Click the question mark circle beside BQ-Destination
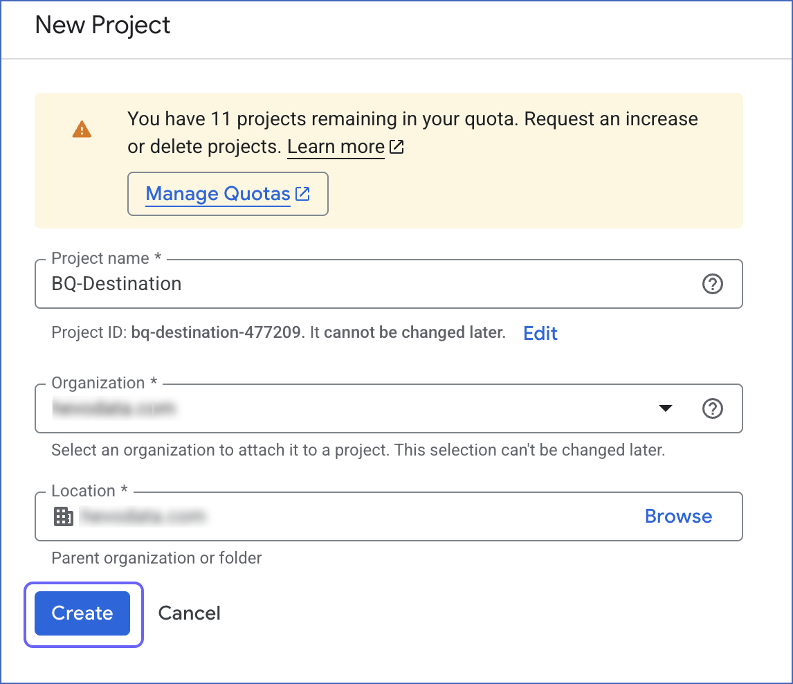Viewport: 793px width, 684px height. (712, 284)
